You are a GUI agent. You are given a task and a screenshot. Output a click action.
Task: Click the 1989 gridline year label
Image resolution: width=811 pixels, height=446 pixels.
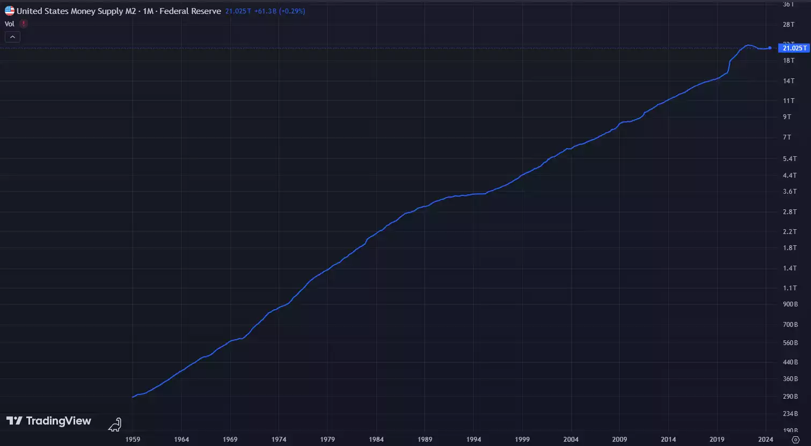(425, 439)
